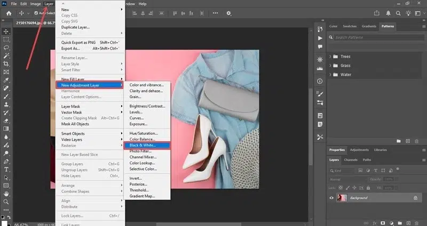The width and height of the screenshot is (427, 226).
Task: Open the Image menu
Action: [35, 4]
